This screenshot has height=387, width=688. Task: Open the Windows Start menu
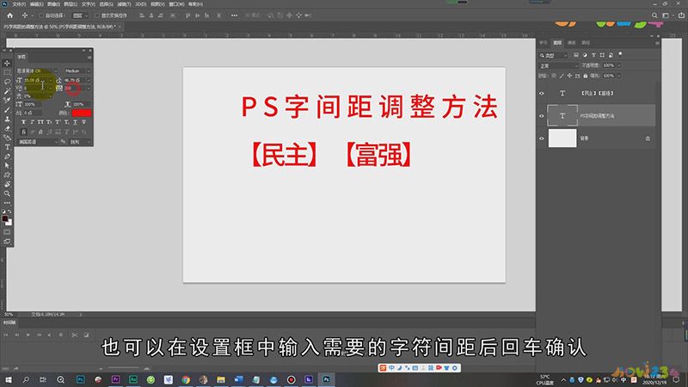coord(8,379)
